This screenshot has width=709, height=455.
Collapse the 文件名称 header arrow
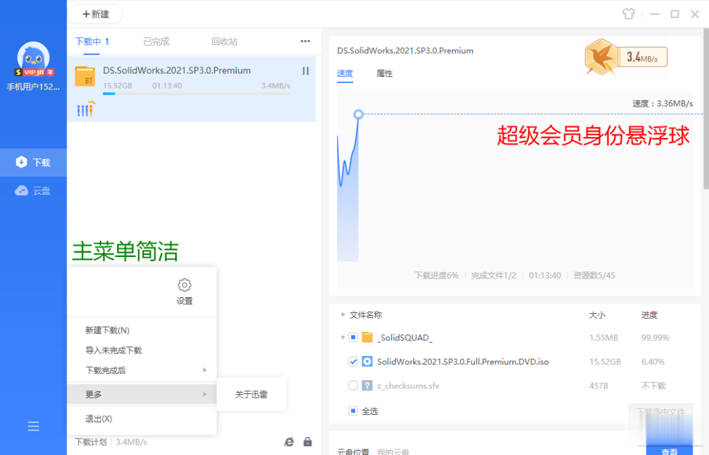pyautogui.click(x=343, y=314)
